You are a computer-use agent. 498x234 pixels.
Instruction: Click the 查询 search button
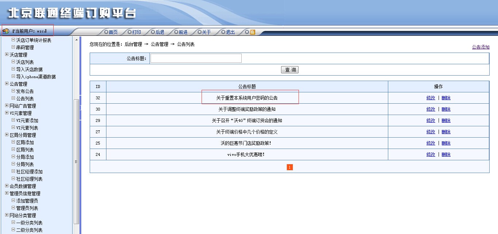tap(290, 70)
